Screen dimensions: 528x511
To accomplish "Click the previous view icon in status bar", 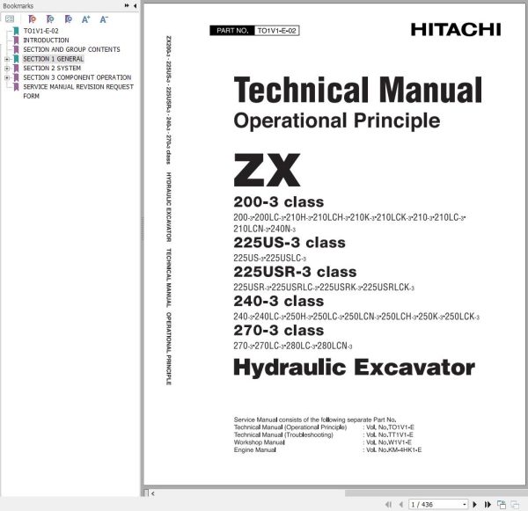I will (x=502, y=504).
